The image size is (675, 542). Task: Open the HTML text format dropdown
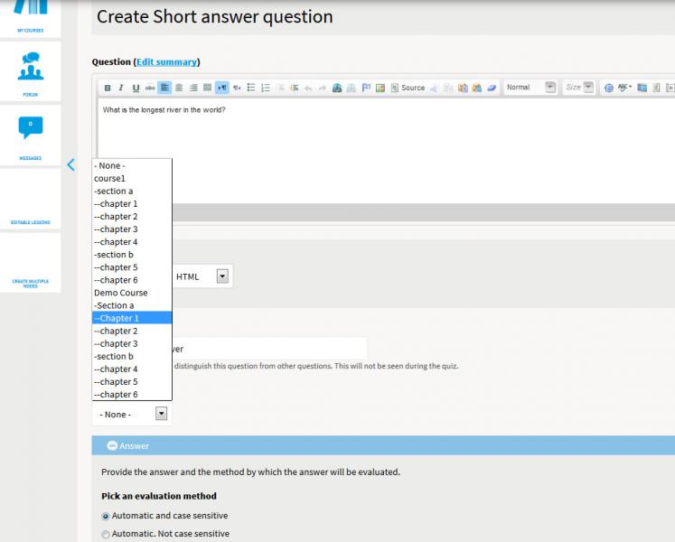tap(202, 276)
